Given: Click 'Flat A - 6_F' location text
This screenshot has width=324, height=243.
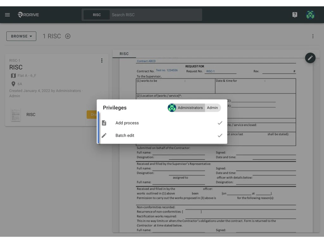Looking at the screenshot, I should pos(27,76).
